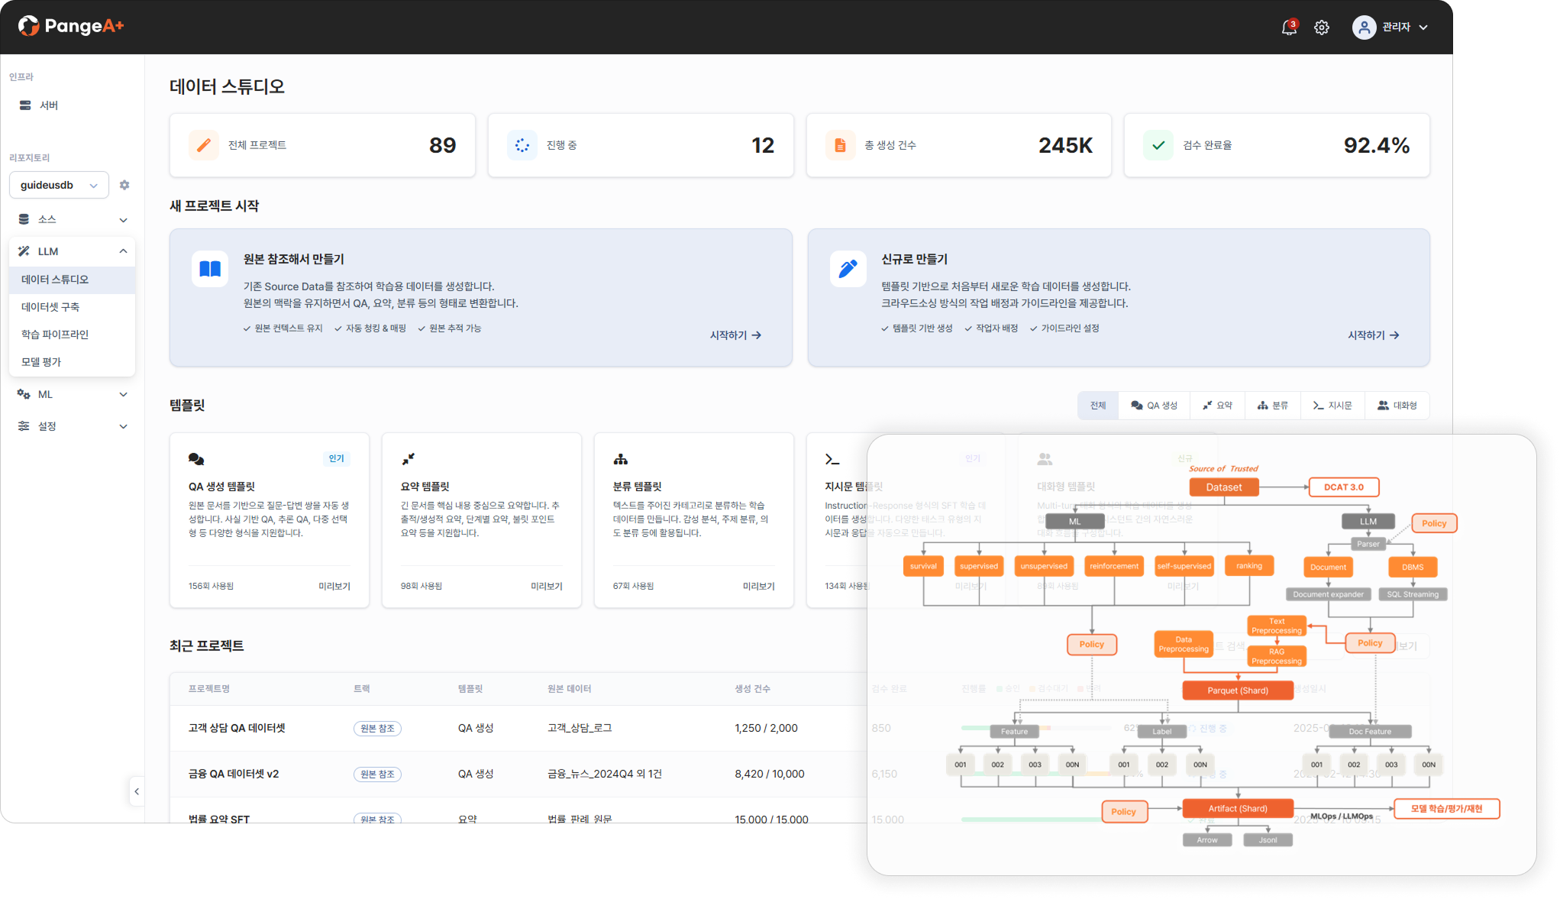
Task: Click the PangeA+ logo
Action: coord(70,26)
